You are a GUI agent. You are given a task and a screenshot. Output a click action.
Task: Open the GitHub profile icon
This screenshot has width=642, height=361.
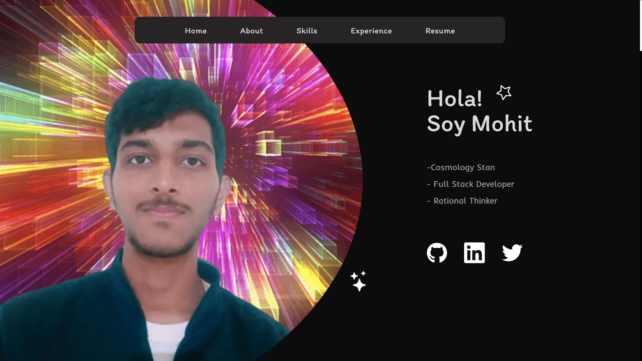point(437,253)
